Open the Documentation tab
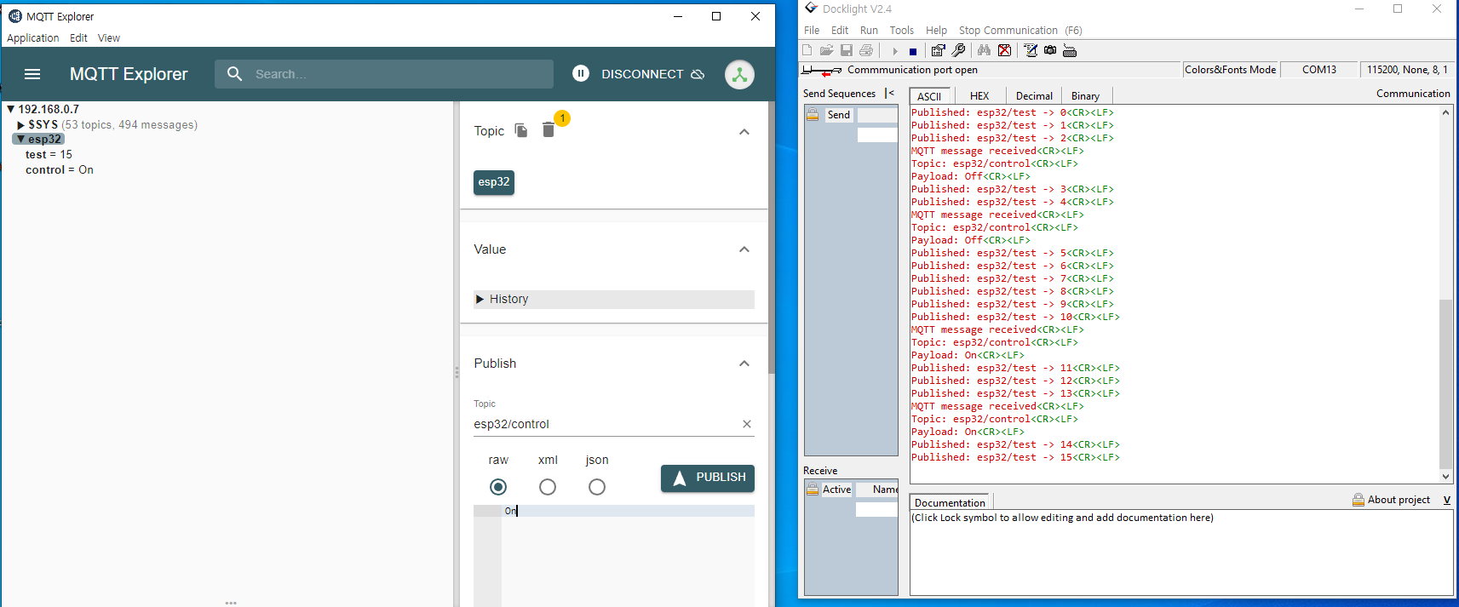The image size is (1459, 607). coord(950,502)
